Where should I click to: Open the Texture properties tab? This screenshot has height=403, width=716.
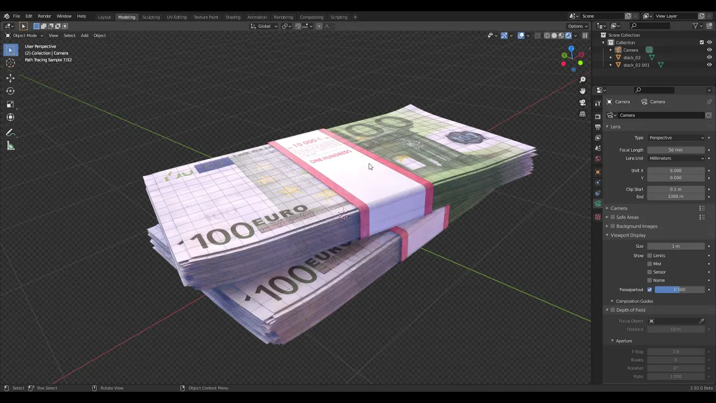click(x=598, y=217)
